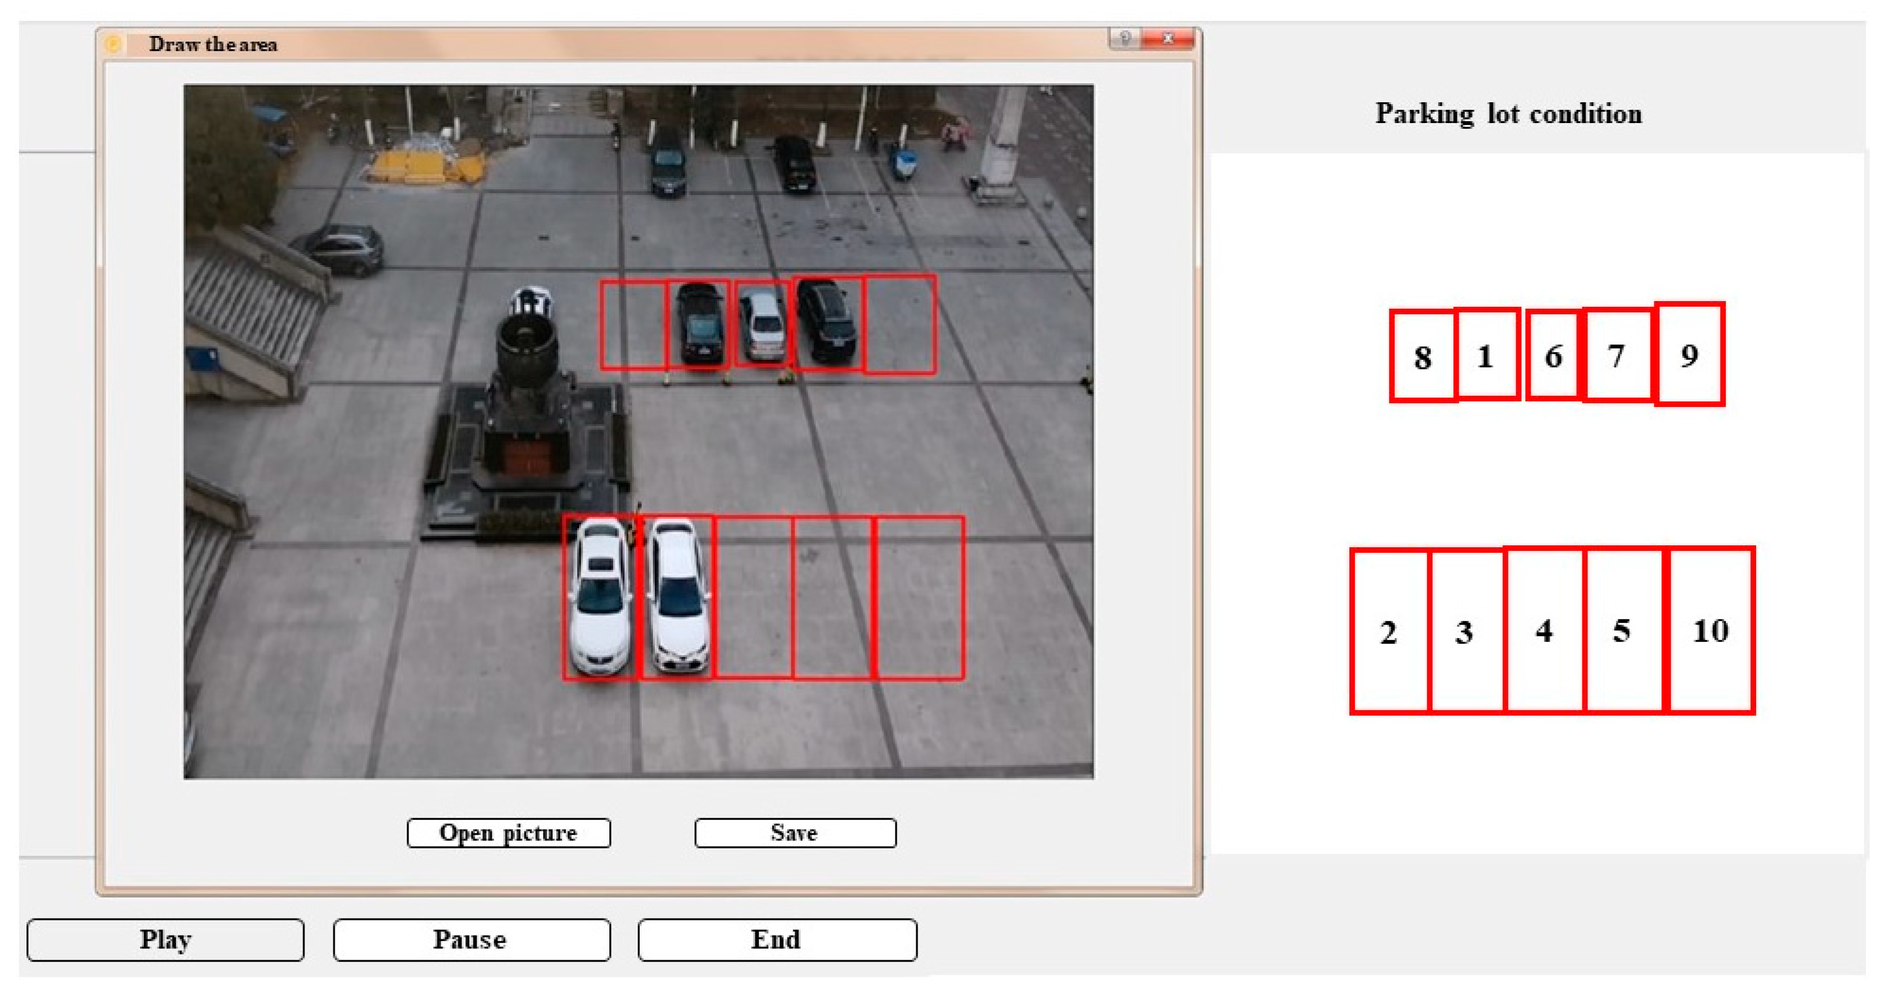This screenshot has width=1883, height=998.
Task: Select parking slot 1 in condition panel
Action: [1487, 355]
